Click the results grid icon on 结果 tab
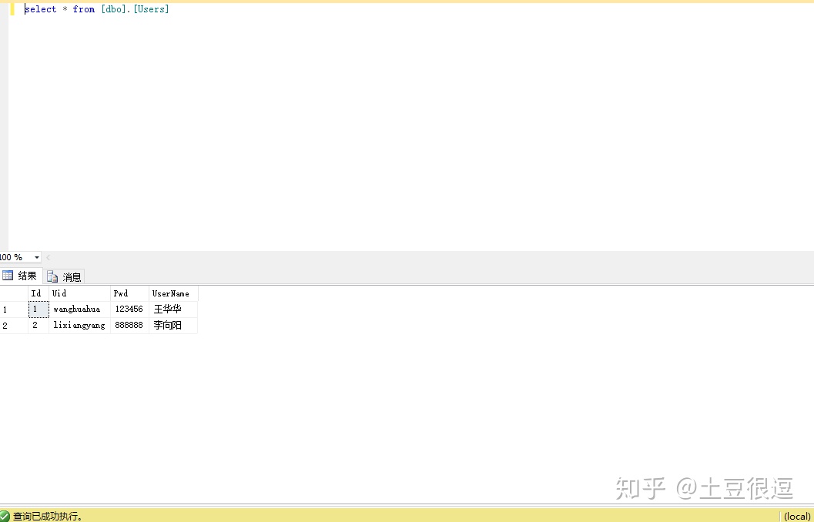The width and height of the screenshot is (814, 522). click(x=8, y=275)
